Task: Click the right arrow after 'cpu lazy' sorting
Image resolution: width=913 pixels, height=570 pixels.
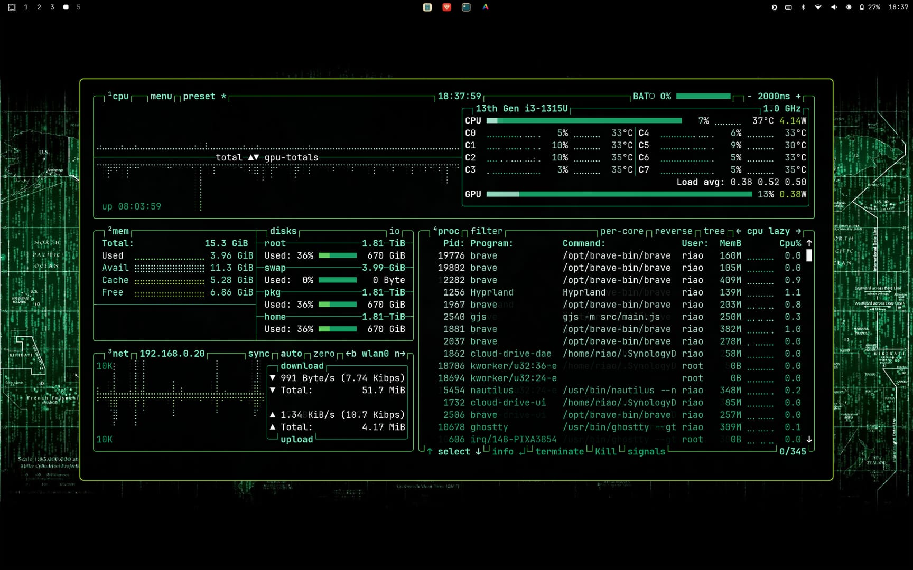Action: 798,231
